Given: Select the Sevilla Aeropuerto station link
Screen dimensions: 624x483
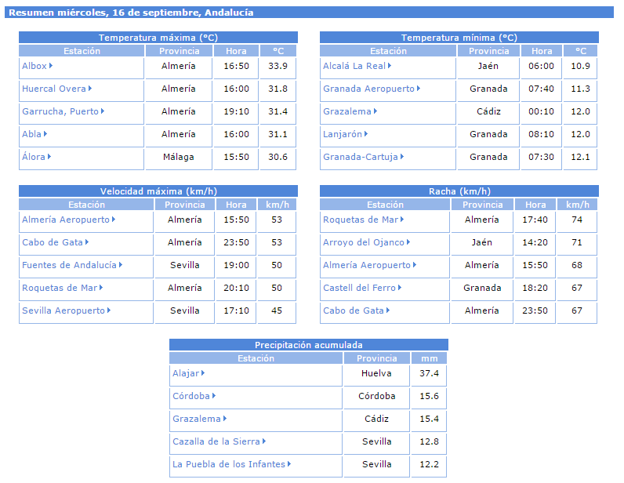Looking at the screenshot, I should pyautogui.click(x=63, y=311).
